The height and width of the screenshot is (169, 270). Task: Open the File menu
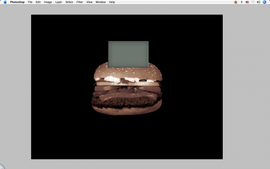[x=30, y=2]
